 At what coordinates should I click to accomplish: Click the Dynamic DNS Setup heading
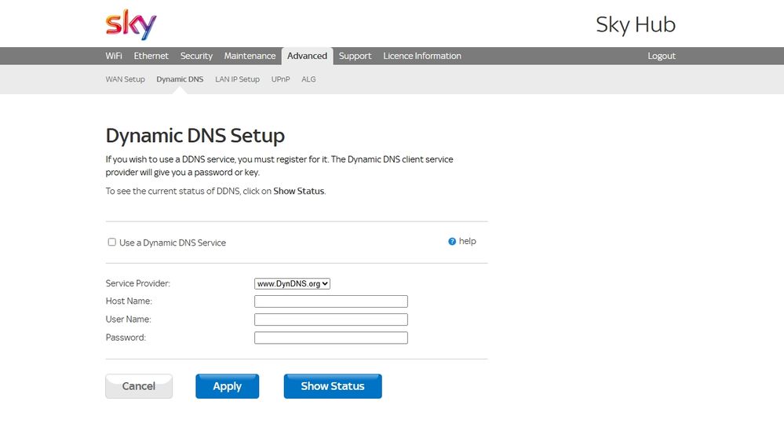(x=195, y=136)
